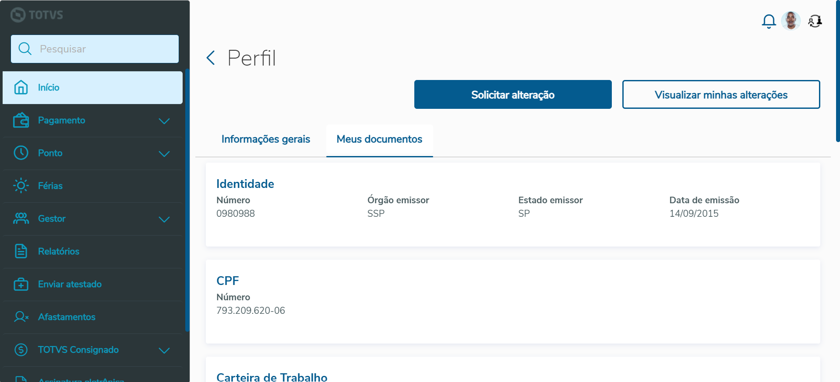Click the Enviar atestado medical kit icon
Viewport: 840px width, 382px height.
pyautogui.click(x=21, y=284)
